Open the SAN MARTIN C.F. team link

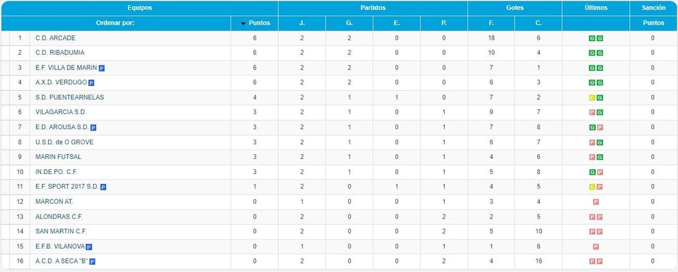pyautogui.click(x=61, y=232)
